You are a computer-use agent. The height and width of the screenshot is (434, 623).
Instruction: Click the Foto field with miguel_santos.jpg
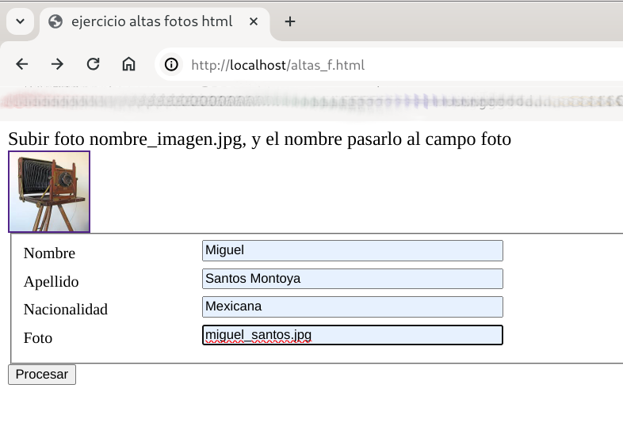pyautogui.click(x=352, y=335)
